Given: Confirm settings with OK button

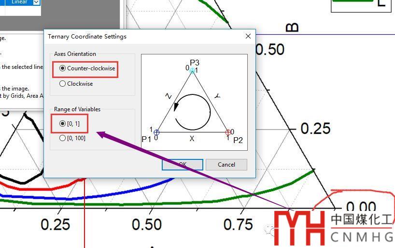Looking at the screenshot, I should (x=183, y=165).
